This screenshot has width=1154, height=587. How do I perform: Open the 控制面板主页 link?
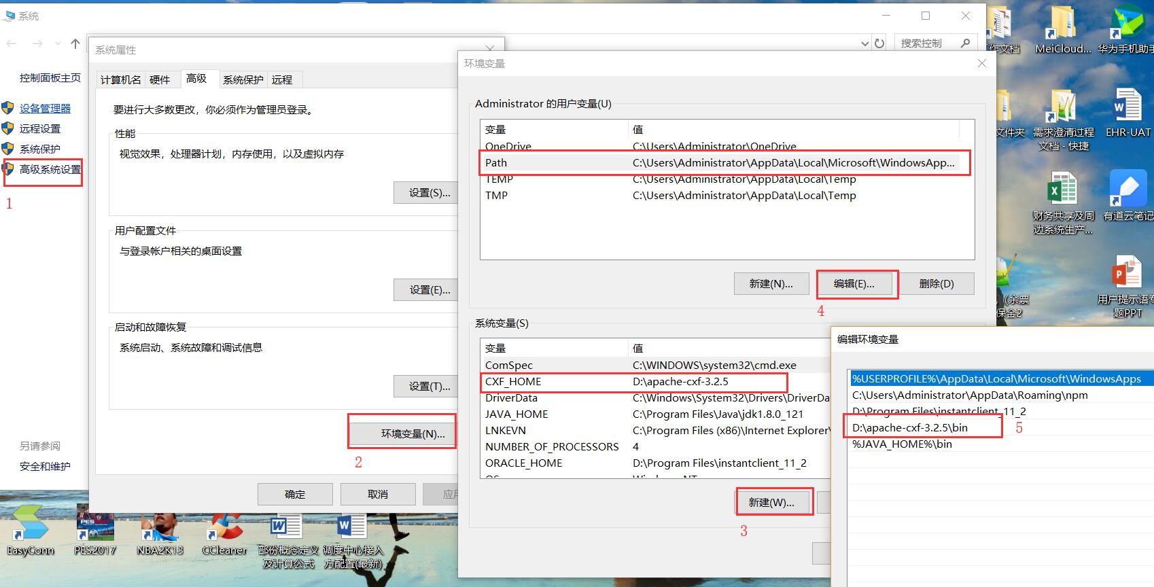pos(50,78)
